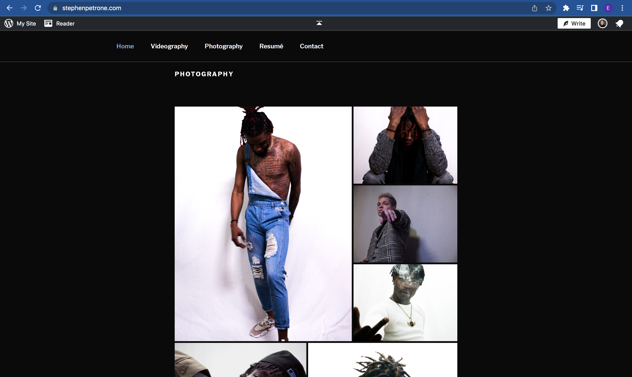The height and width of the screenshot is (377, 632).
Task: Bookmark page with the star icon
Action: point(549,8)
